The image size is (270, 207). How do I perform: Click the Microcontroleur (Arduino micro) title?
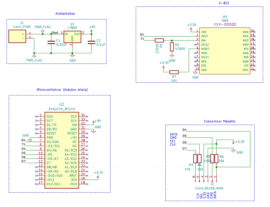pyautogui.click(x=62, y=89)
